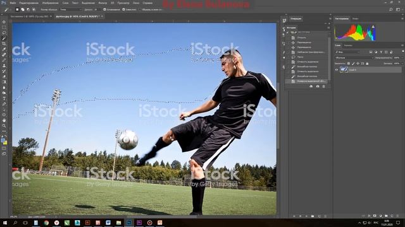Toggle lock position icon
The height and width of the screenshot is (227, 405).
coord(358,63)
